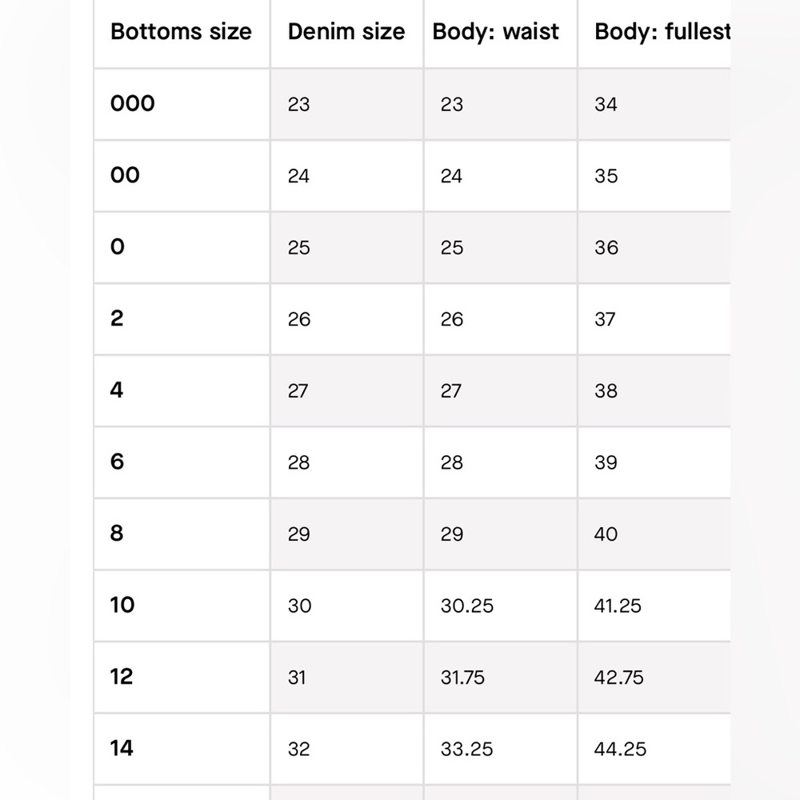
Task: Click the Denim size column header
Action: pos(346,32)
